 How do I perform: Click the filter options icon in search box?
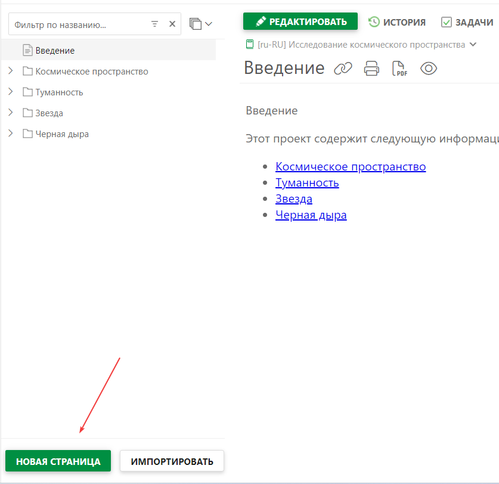pos(155,24)
